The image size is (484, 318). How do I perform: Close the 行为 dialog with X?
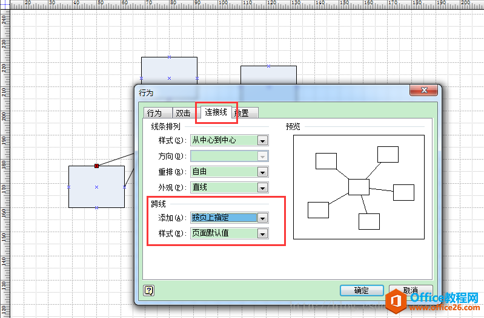pos(423,90)
